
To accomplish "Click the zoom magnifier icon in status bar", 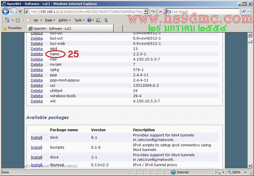I will [230, 172].
